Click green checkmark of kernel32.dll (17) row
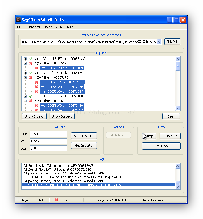The image size is (203, 219). 31,59
